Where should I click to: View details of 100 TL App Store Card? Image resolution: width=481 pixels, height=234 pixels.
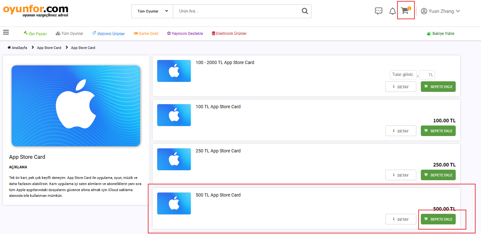[401, 131]
